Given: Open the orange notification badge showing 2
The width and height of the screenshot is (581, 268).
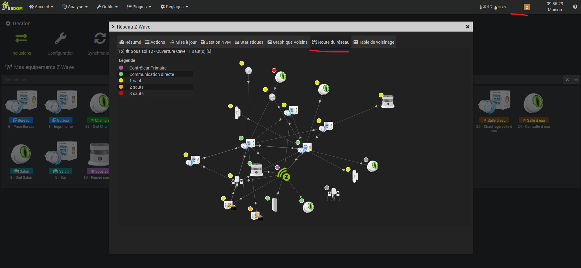Looking at the screenshot, I should pyautogui.click(x=527, y=7).
